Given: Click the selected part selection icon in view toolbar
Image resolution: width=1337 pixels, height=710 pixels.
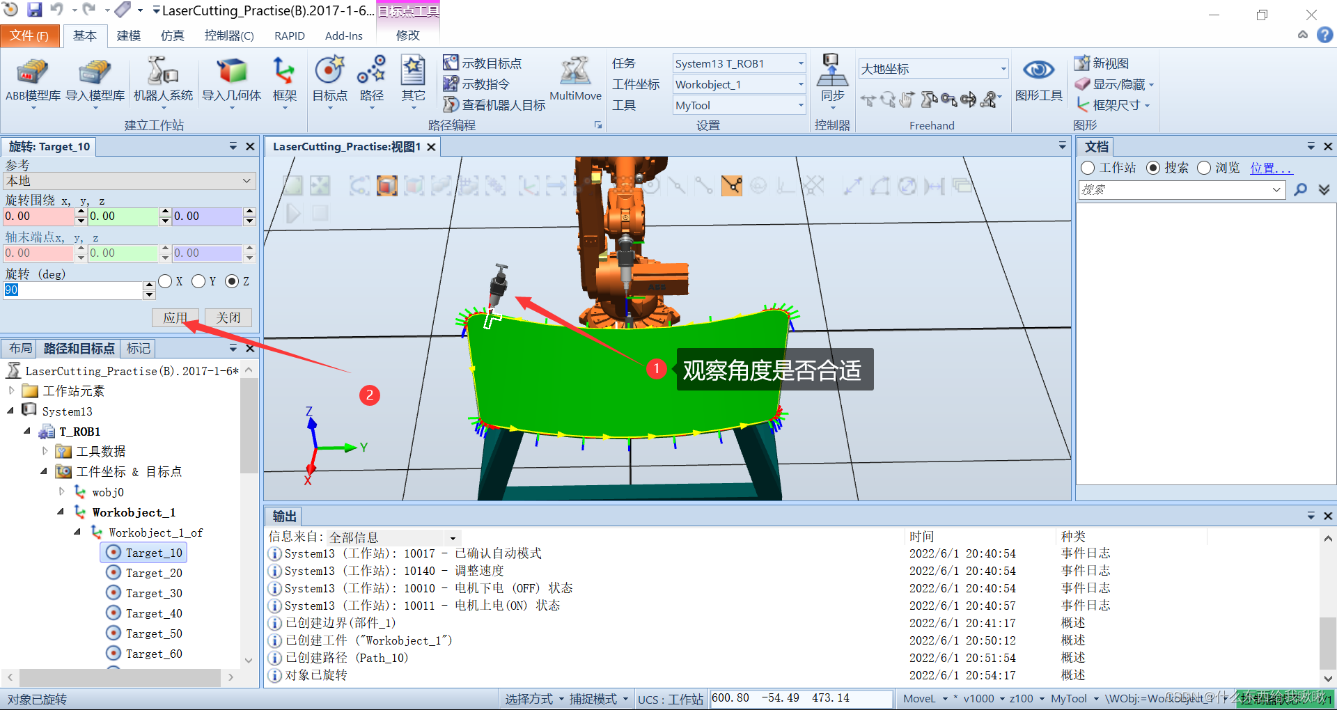Looking at the screenshot, I should (x=386, y=186).
